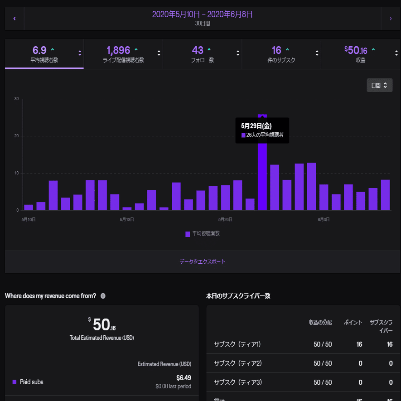Select the ライブ配信視聴者数 metric tab

pos(123,54)
